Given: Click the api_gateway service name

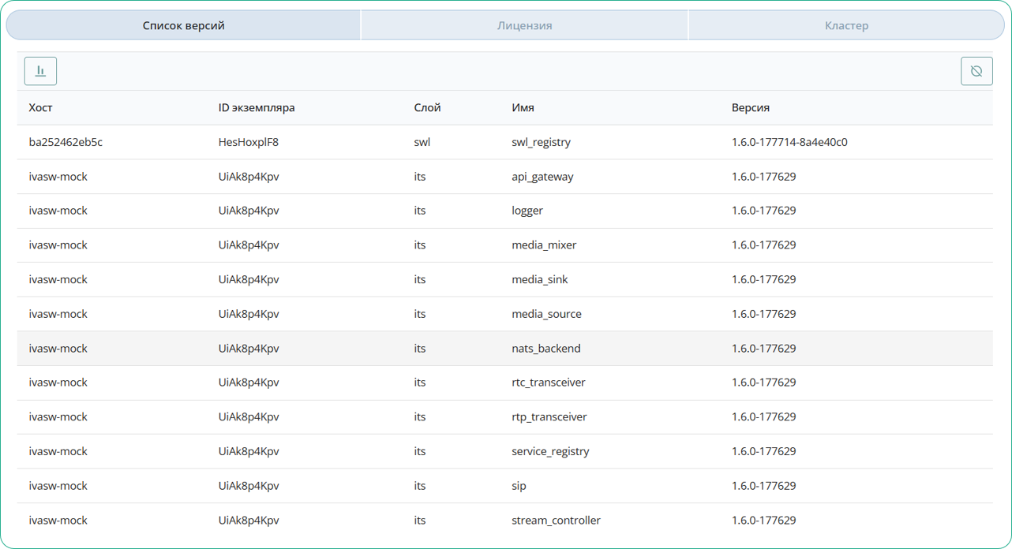Looking at the screenshot, I should click(x=542, y=177).
